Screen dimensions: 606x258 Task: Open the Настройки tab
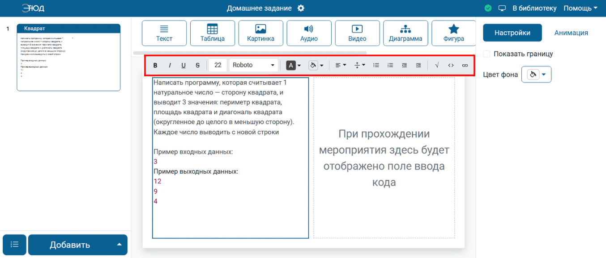click(x=512, y=33)
